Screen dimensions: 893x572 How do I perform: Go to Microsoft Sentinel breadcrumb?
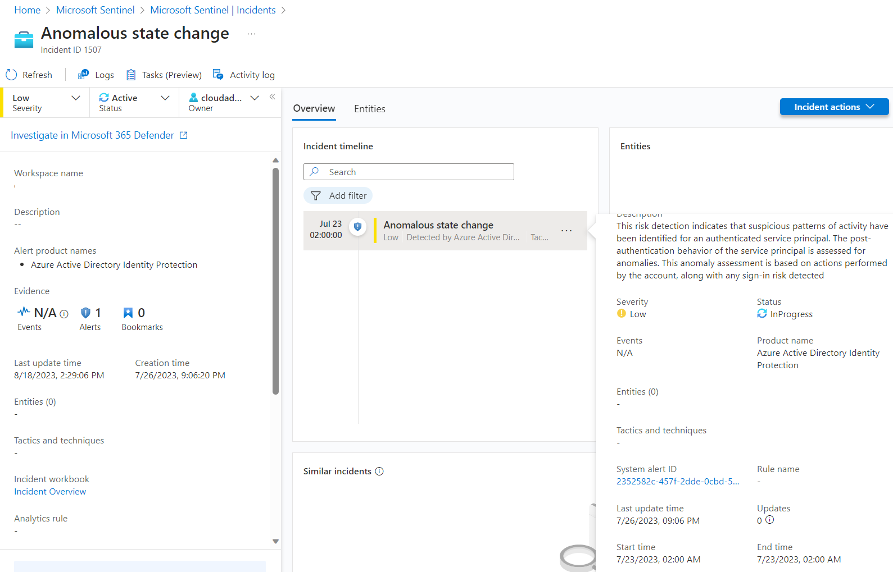[96, 10]
